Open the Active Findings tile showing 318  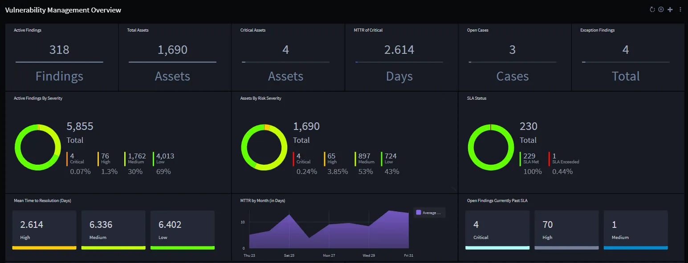click(61, 57)
